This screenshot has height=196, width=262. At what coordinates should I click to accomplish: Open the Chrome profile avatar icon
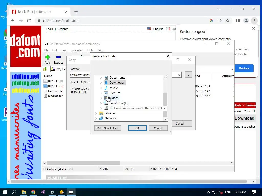coord(246,21)
